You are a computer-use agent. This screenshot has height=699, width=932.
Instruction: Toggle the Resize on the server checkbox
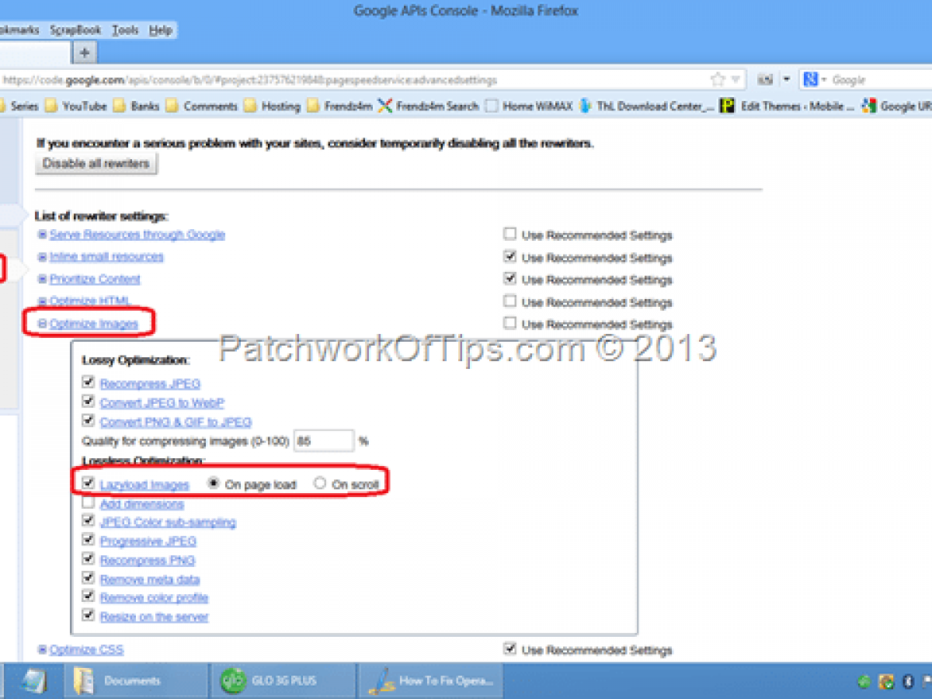pyautogui.click(x=88, y=616)
